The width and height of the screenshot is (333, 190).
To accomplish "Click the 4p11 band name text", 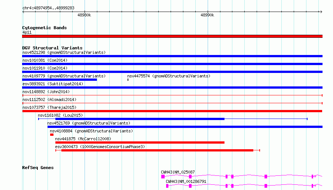I will tap(27, 32).
